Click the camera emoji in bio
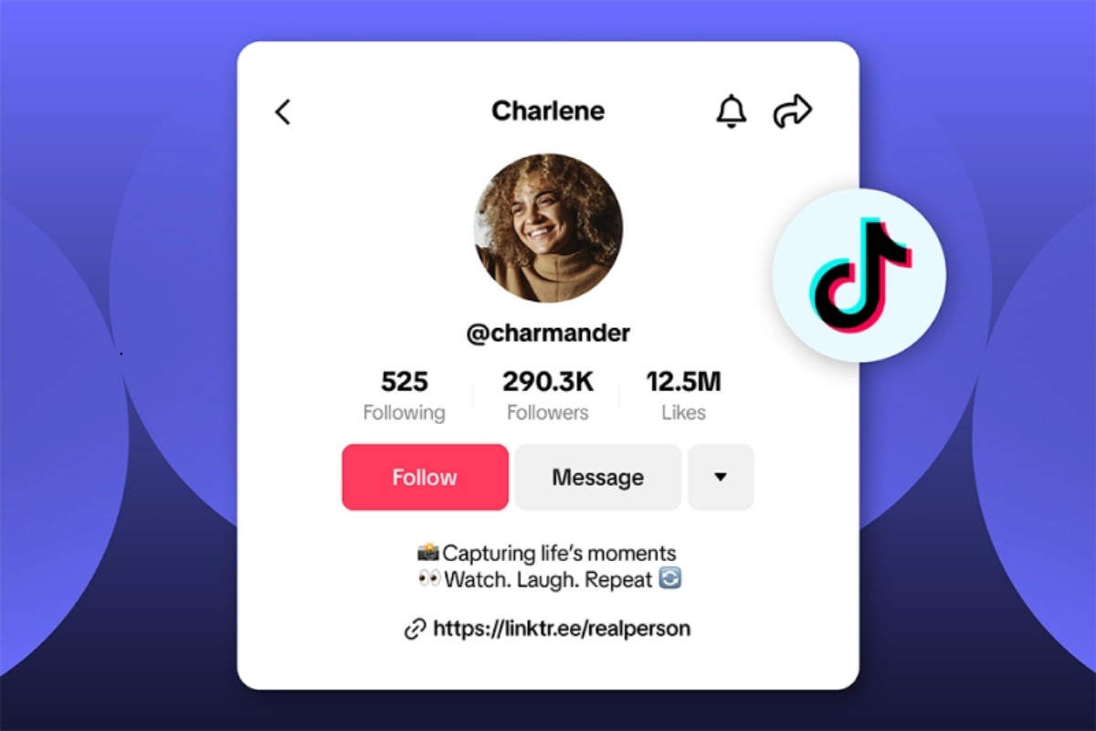The image size is (1096, 731). tap(428, 553)
